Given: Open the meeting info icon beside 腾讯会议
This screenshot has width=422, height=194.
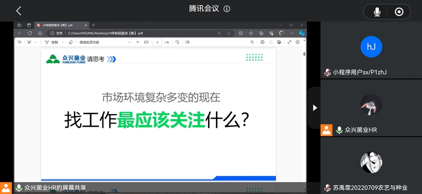Looking at the screenshot, I should pyautogui.click(x=227, y=9).
